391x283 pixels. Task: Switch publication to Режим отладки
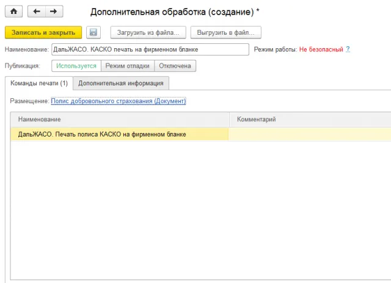(128, 66)
